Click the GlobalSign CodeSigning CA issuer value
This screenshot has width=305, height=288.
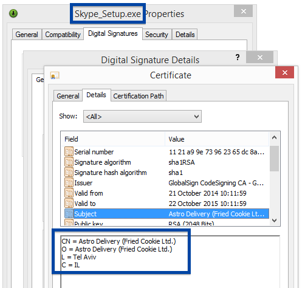[216, 183]
